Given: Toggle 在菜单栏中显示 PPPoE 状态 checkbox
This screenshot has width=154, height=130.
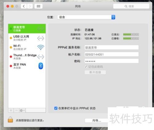Looking at the screenshot, I should coord(56,108).
